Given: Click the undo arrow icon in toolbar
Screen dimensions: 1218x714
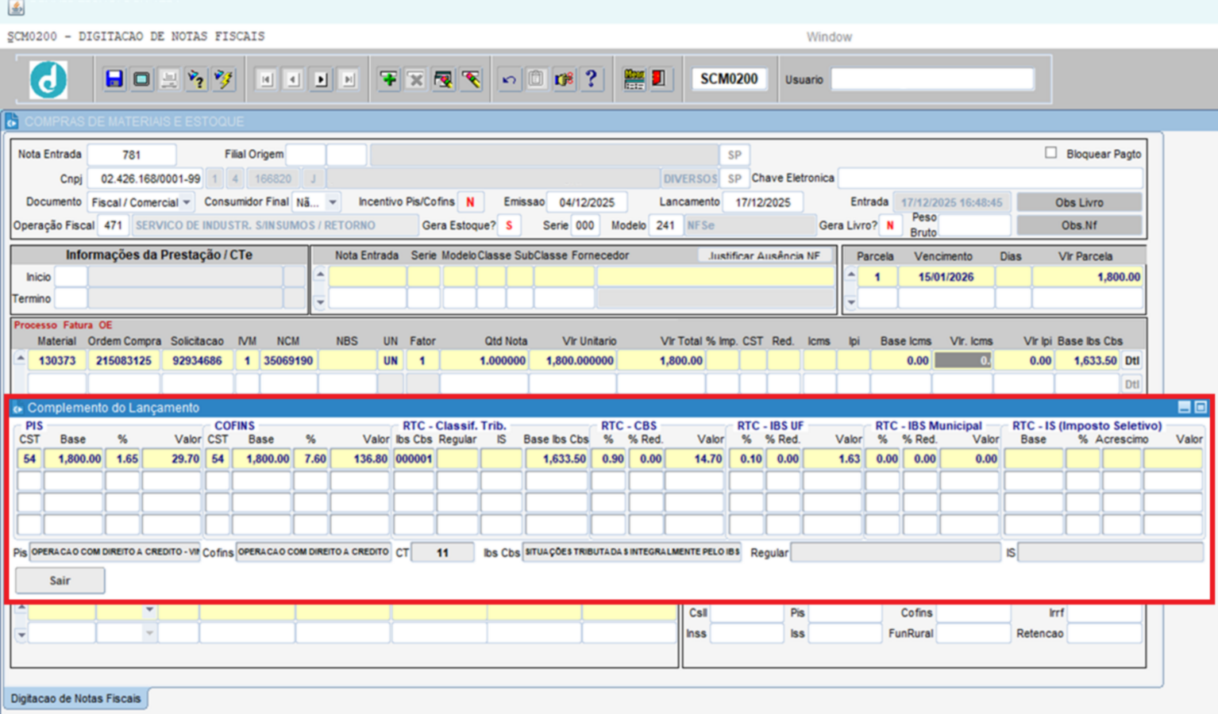Looking at the screenshot, I should pyautogui.click(x=509, y=79).
